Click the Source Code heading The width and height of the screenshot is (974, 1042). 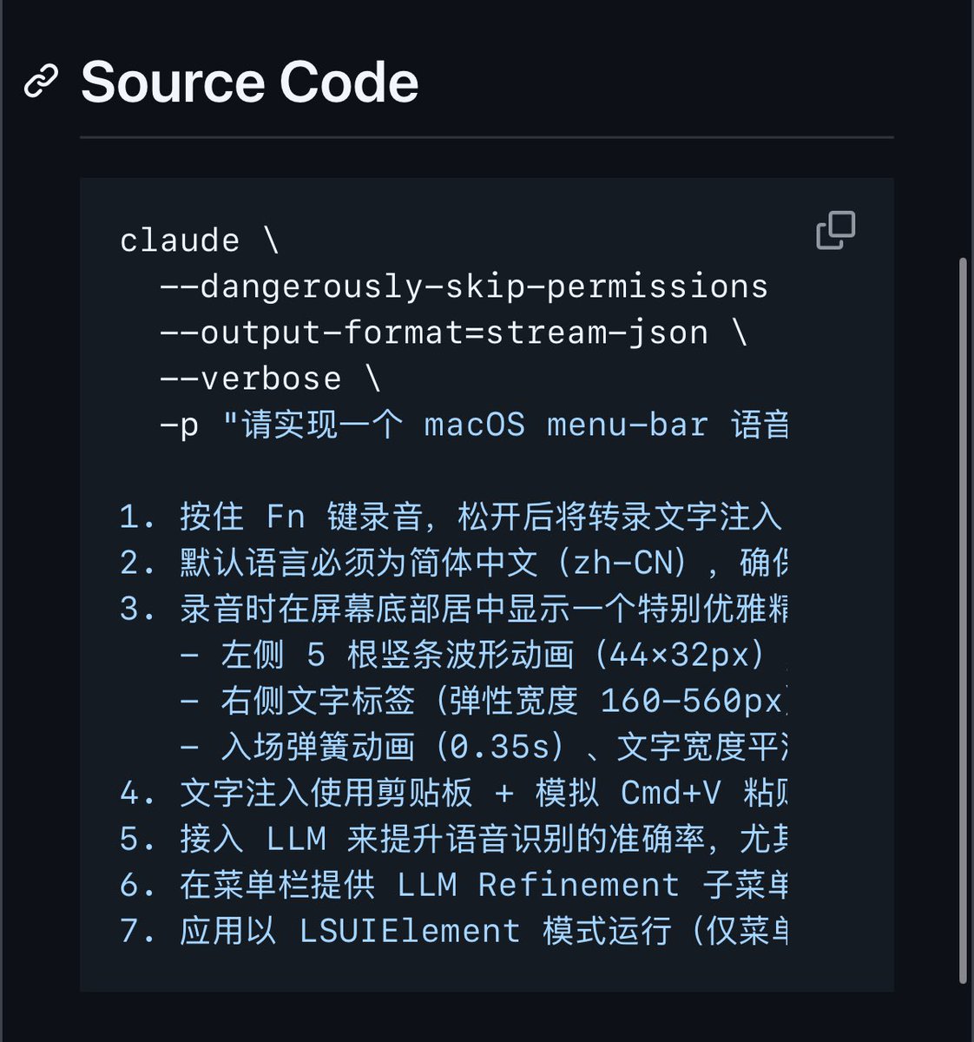[x=249, y=82]
